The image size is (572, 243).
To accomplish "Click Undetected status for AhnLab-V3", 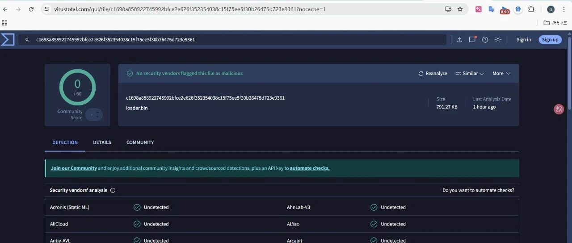I will coord(388,207).
